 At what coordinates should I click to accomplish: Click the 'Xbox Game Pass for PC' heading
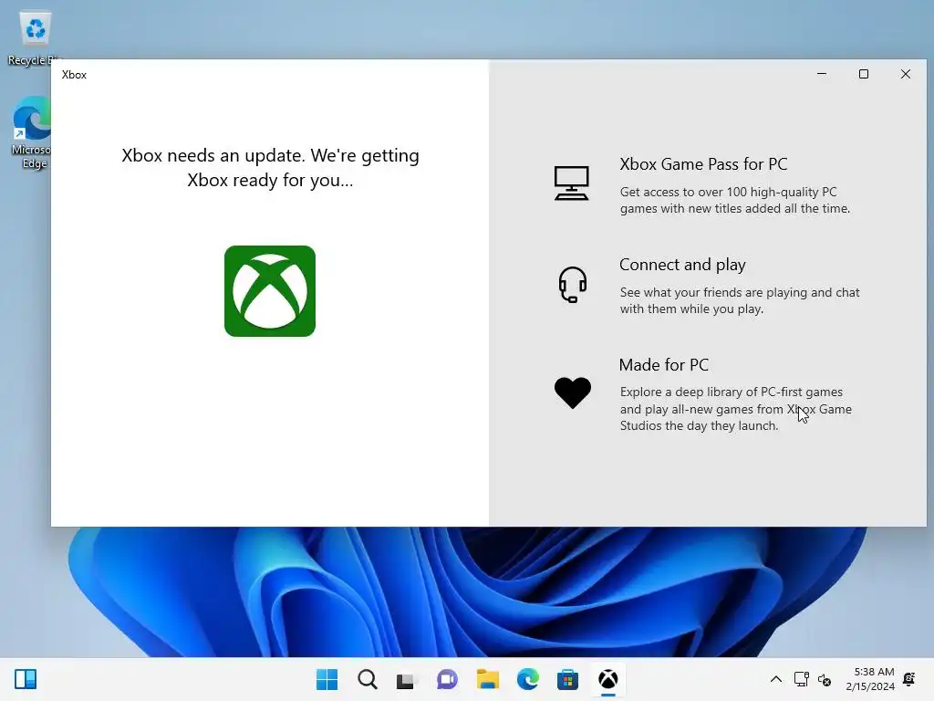pos(703,164)
